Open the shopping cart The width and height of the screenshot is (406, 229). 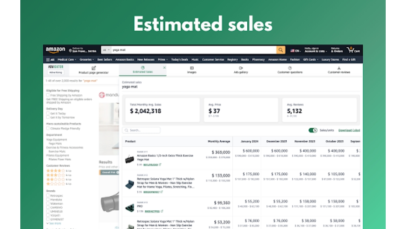coord(353,50)
